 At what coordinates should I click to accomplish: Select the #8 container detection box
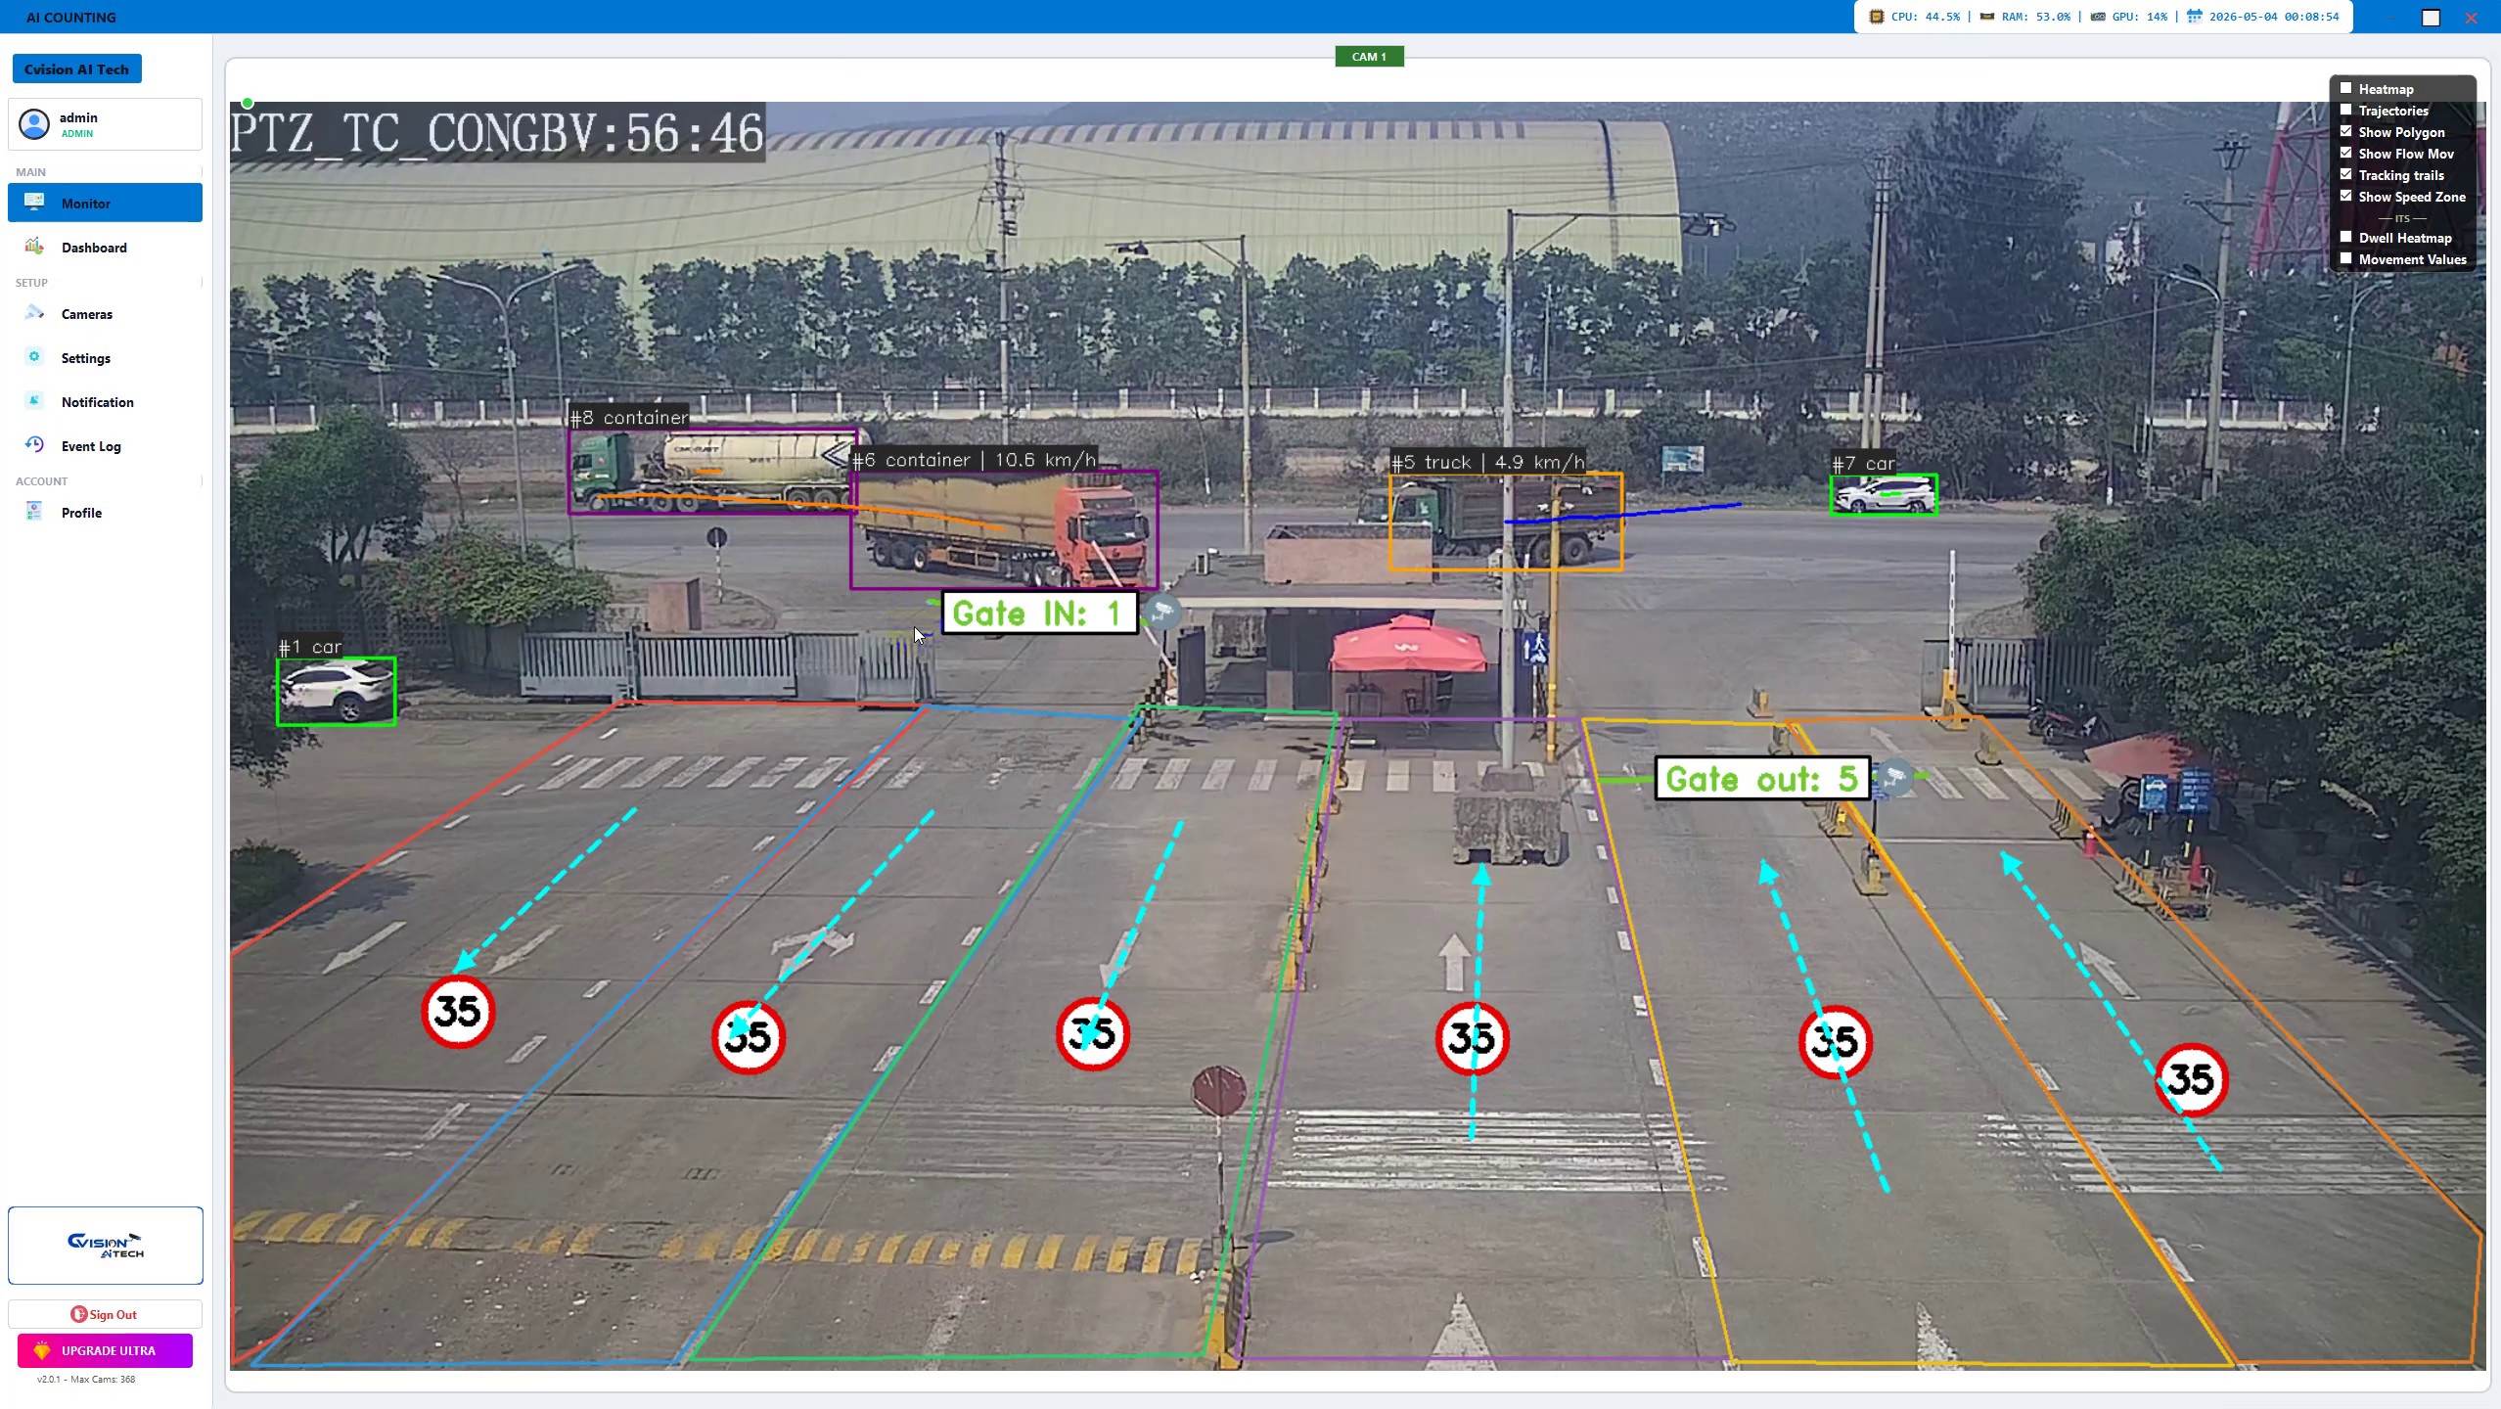713,471
